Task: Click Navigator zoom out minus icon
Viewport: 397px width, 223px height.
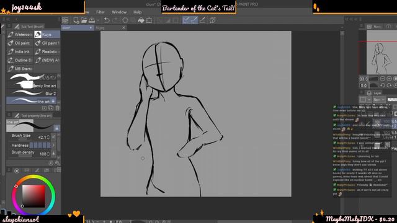Action: [383, 79]
